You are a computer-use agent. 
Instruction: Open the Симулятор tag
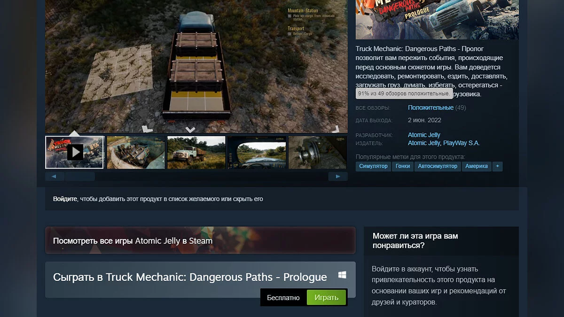373,166
